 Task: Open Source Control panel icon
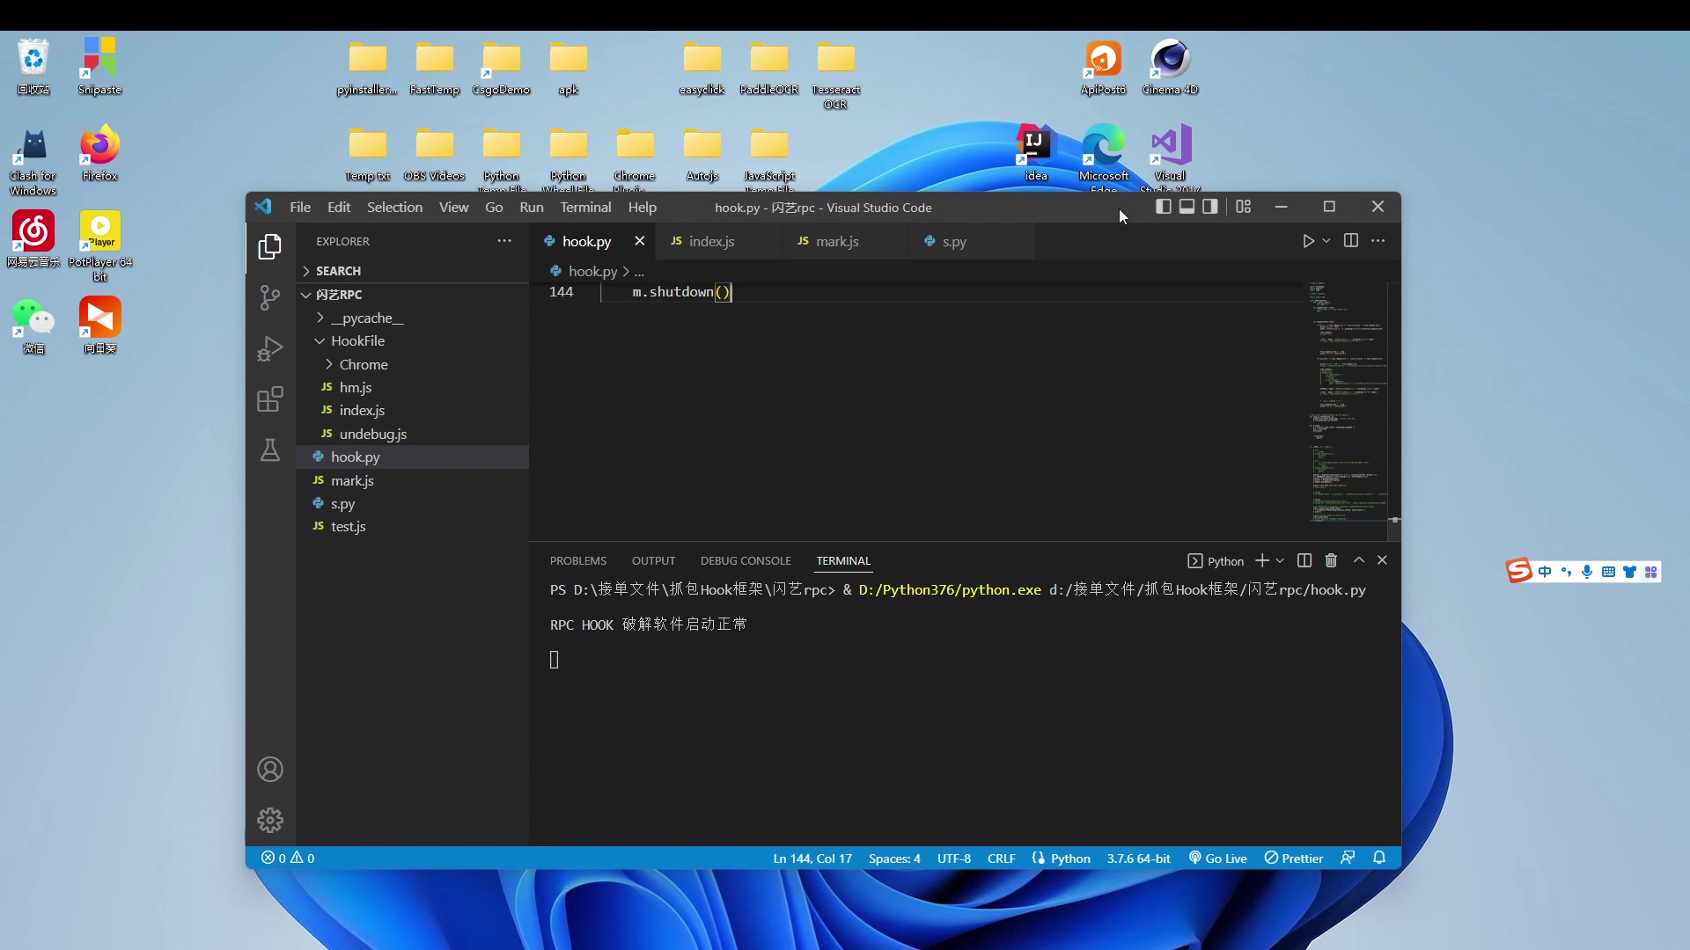(x=272, y=298)
